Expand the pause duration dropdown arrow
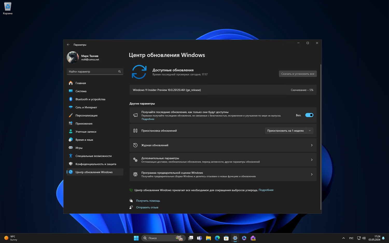Screen dimensions: 389x243 (310, 131)
